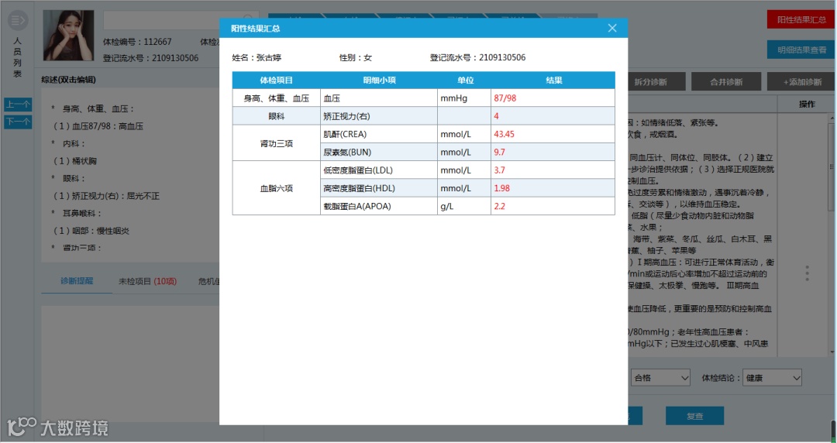
Task: Open the 合格 dropdown
Action: pos(660,378)
